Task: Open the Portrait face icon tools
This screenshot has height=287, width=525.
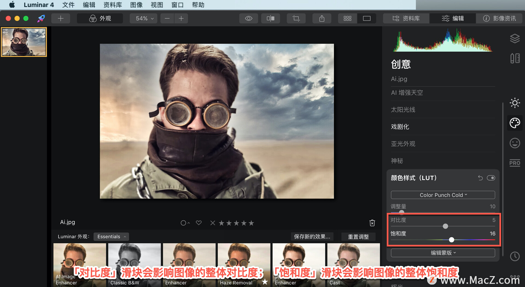Action: tap(515, 143)
